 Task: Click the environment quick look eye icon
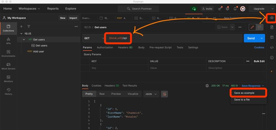272,18
